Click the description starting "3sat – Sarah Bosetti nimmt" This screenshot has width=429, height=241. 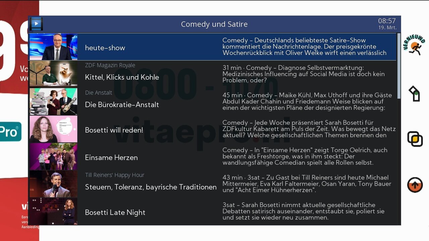tap(304, 211)
